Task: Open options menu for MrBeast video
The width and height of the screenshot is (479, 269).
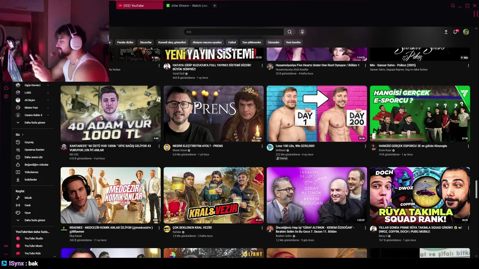Action: click(x=365, y=146)
